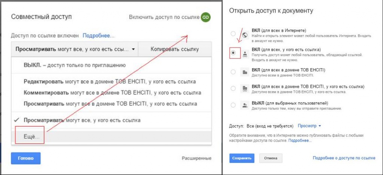Click the person icon for selected users option

pos(245,105)
